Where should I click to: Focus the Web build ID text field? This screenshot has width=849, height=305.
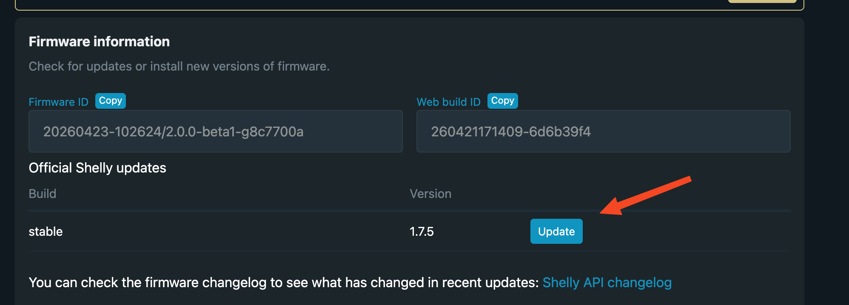(x=603, y=131)
